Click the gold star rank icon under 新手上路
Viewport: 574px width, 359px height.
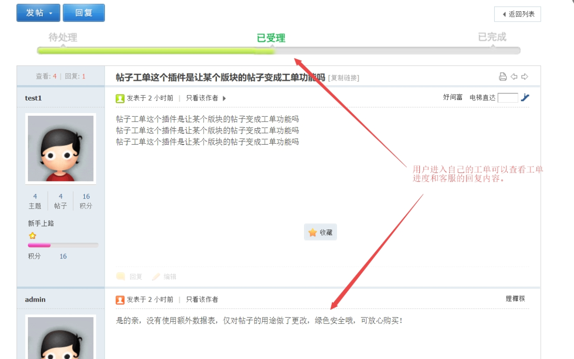click(32, 236)
